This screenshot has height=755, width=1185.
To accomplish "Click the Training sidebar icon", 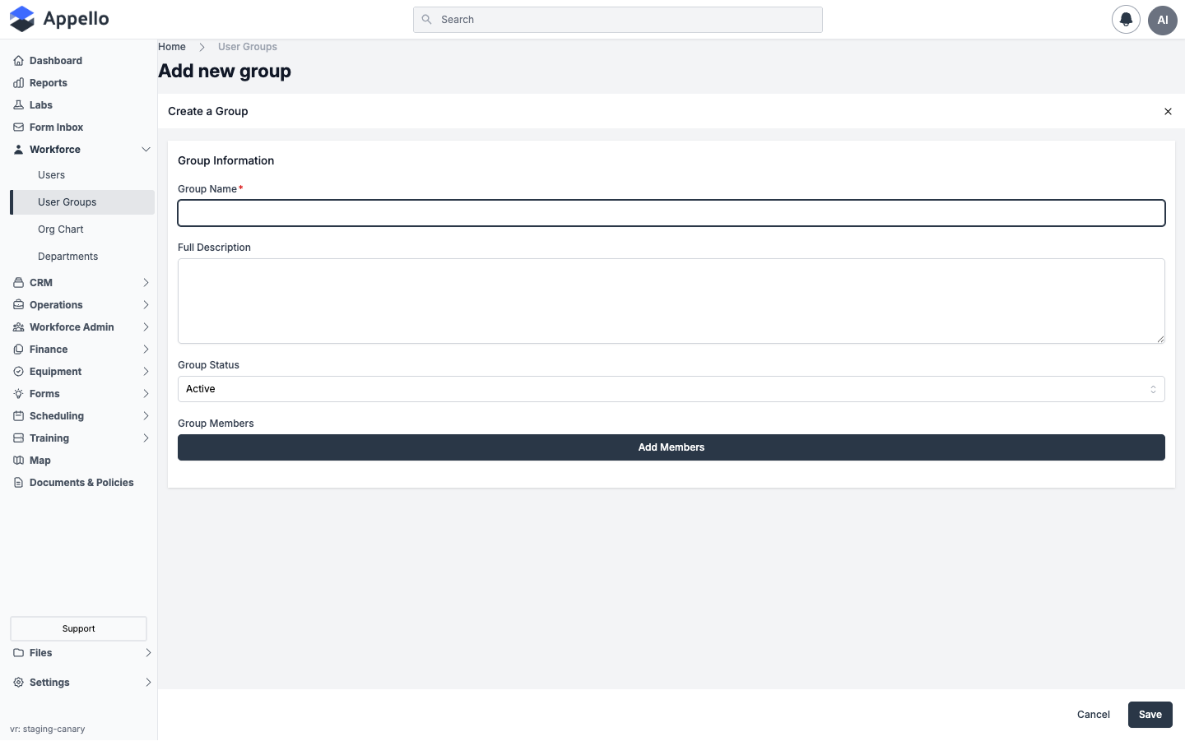I will (18, 438).
